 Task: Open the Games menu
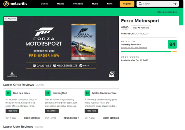[x=44, y=4]
